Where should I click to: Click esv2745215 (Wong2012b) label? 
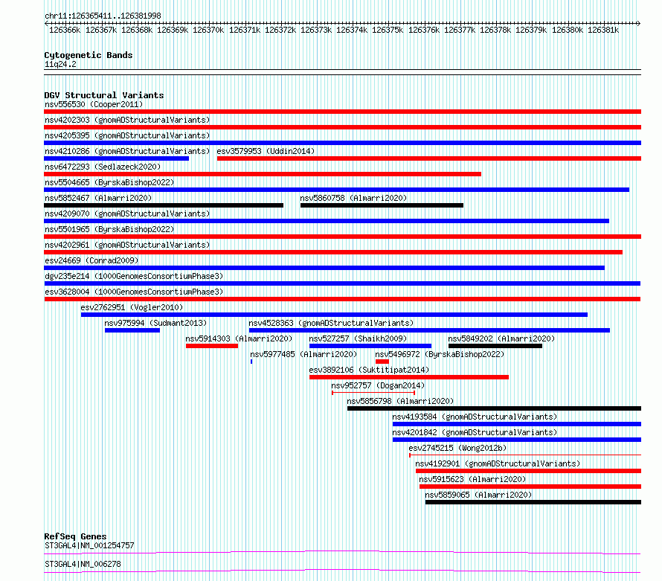coord(457,448)
